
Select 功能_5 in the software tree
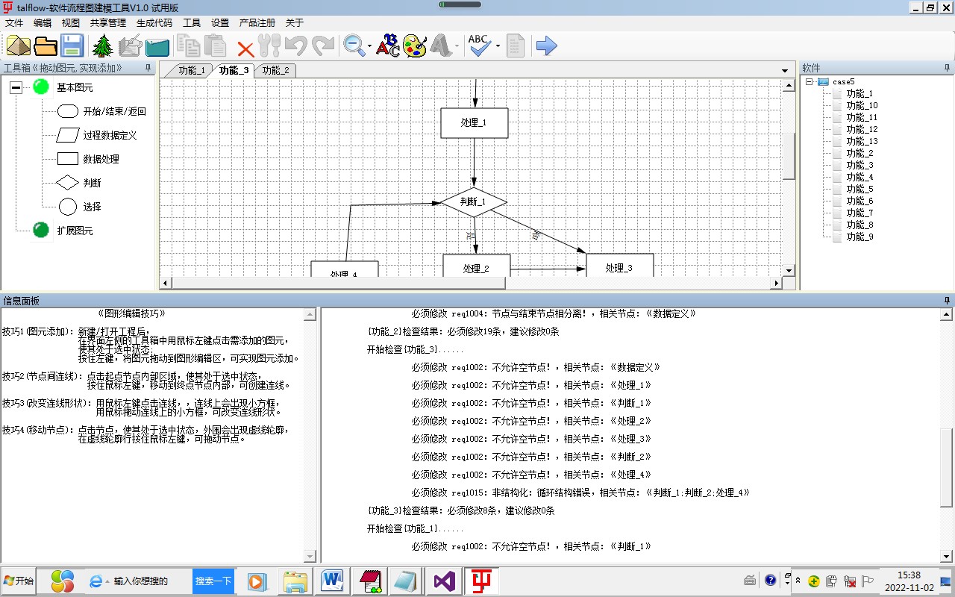[859, 189]
